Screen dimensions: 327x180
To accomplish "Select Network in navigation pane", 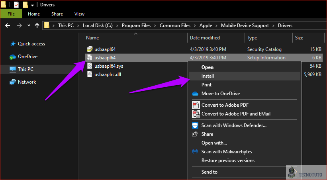I will pos(27,82).
